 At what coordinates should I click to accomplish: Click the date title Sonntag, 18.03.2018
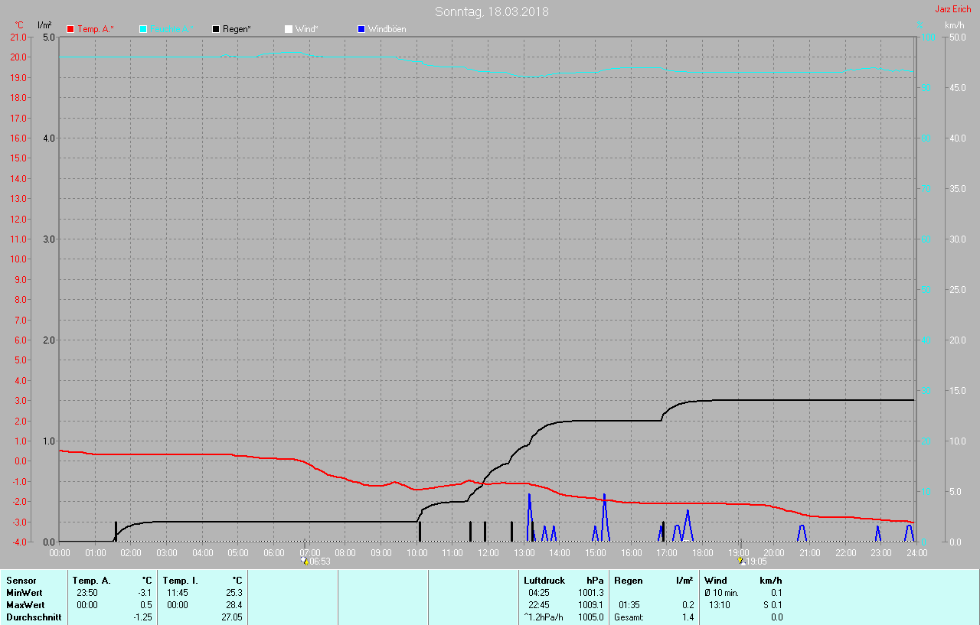coord(492,11)
